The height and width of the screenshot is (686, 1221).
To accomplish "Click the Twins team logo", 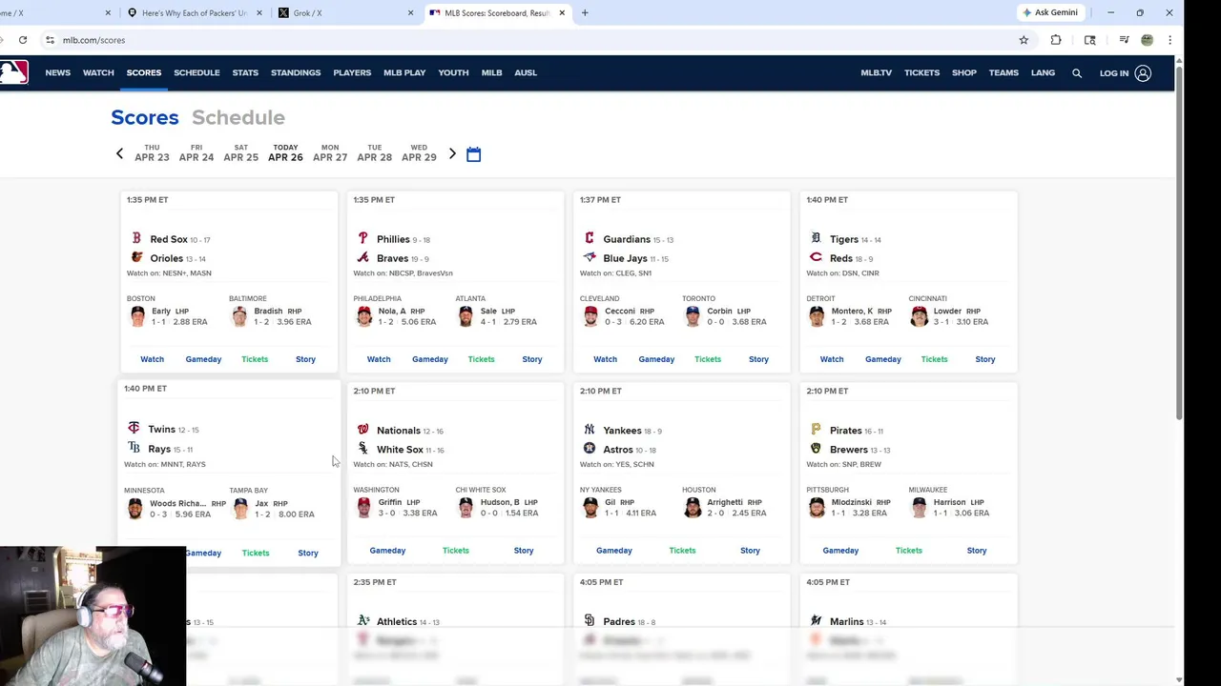I will coord(134,429).
